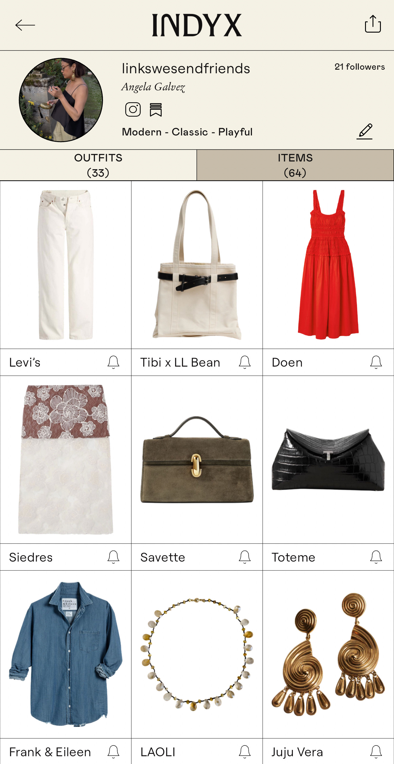Toggle the alert bell for Tibi x LL Bean
Screen dimensions: 394x764
pyautogui.click(x=245, y=362)
